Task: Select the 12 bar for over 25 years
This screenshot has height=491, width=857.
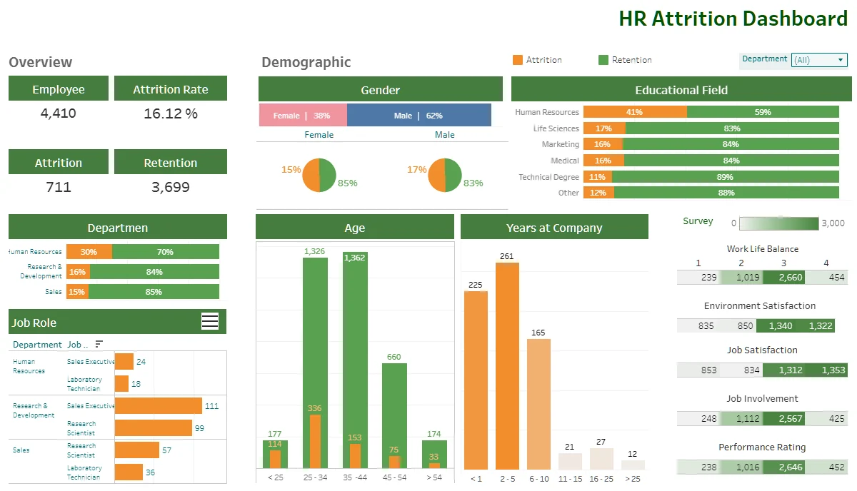Action: [633, 464]
